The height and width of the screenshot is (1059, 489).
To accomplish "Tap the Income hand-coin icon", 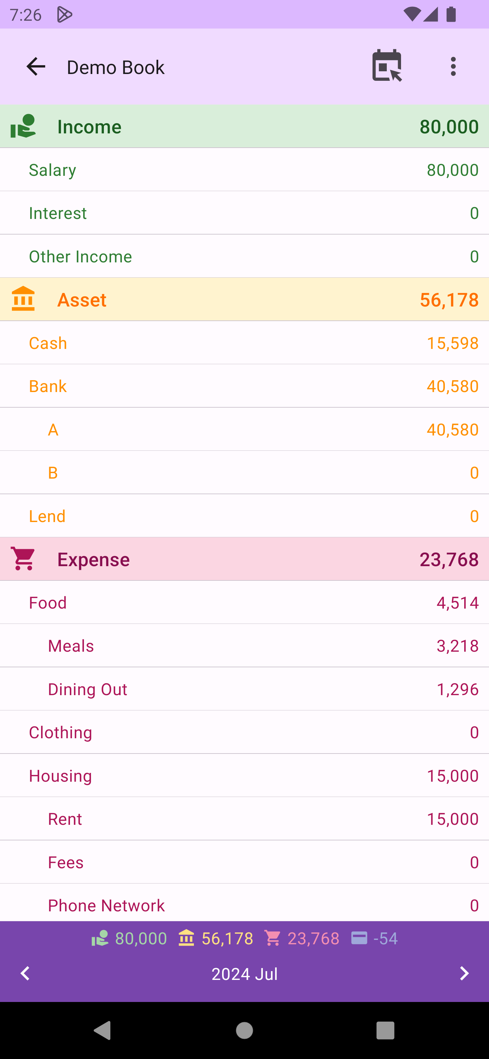I will click(x=23, y=126).
